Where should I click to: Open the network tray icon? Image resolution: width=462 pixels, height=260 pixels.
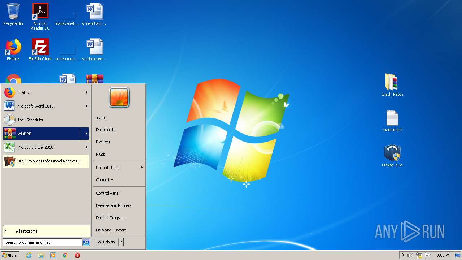click(x=419, y=255)
